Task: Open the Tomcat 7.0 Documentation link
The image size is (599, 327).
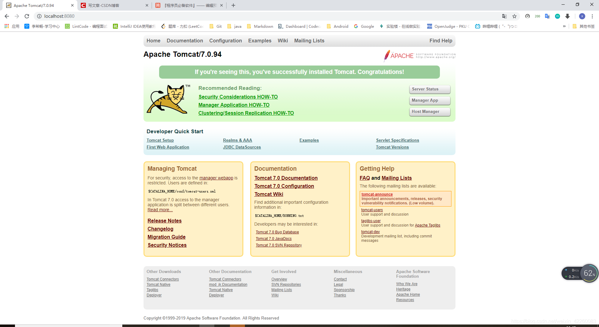Action: click(x=286, y=178)
